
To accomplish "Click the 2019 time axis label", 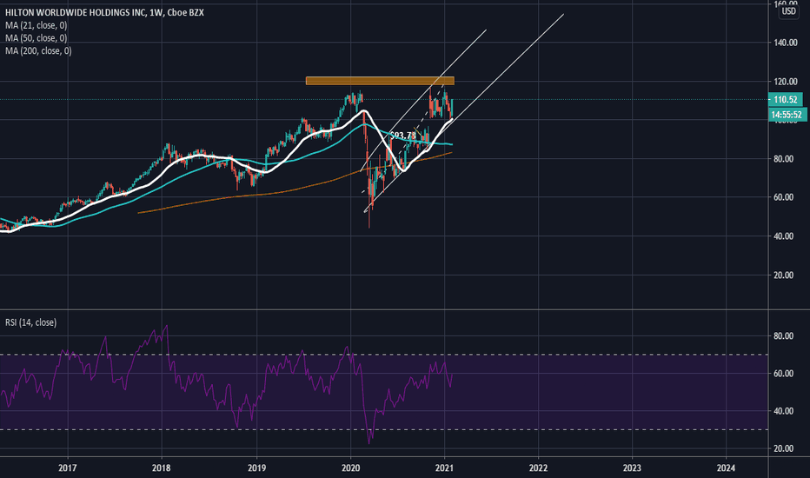I will click(x=256, y=468).
